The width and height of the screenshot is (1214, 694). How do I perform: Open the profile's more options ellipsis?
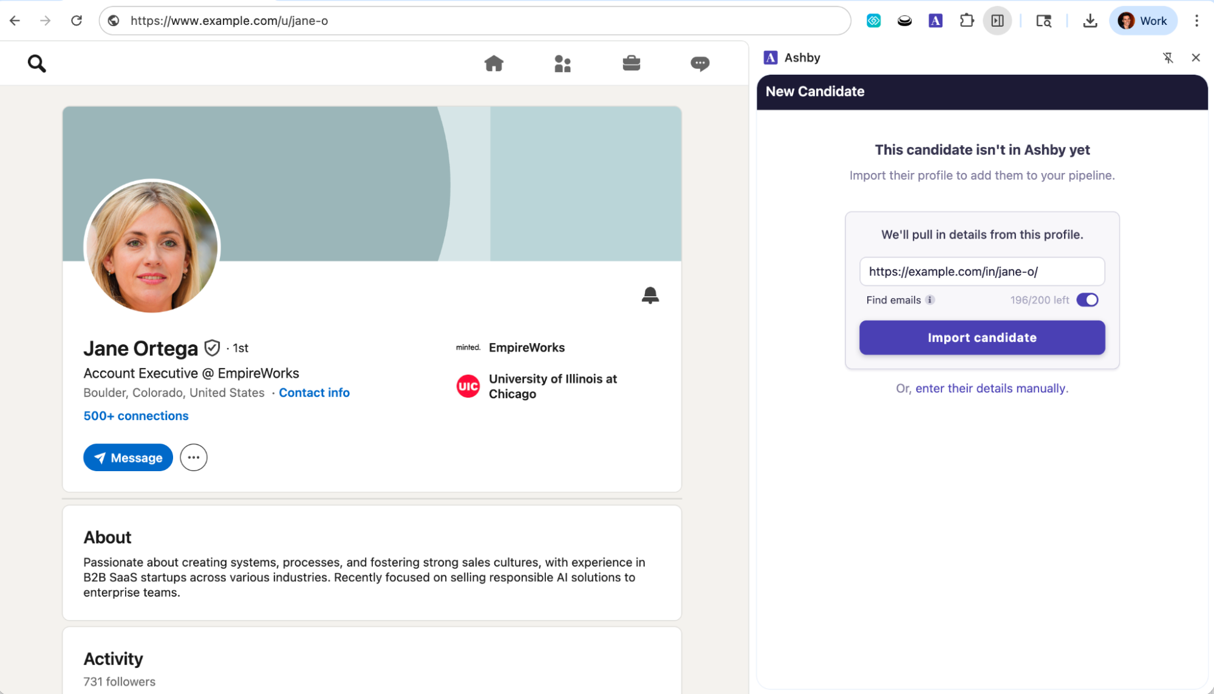tap(193, 458)
